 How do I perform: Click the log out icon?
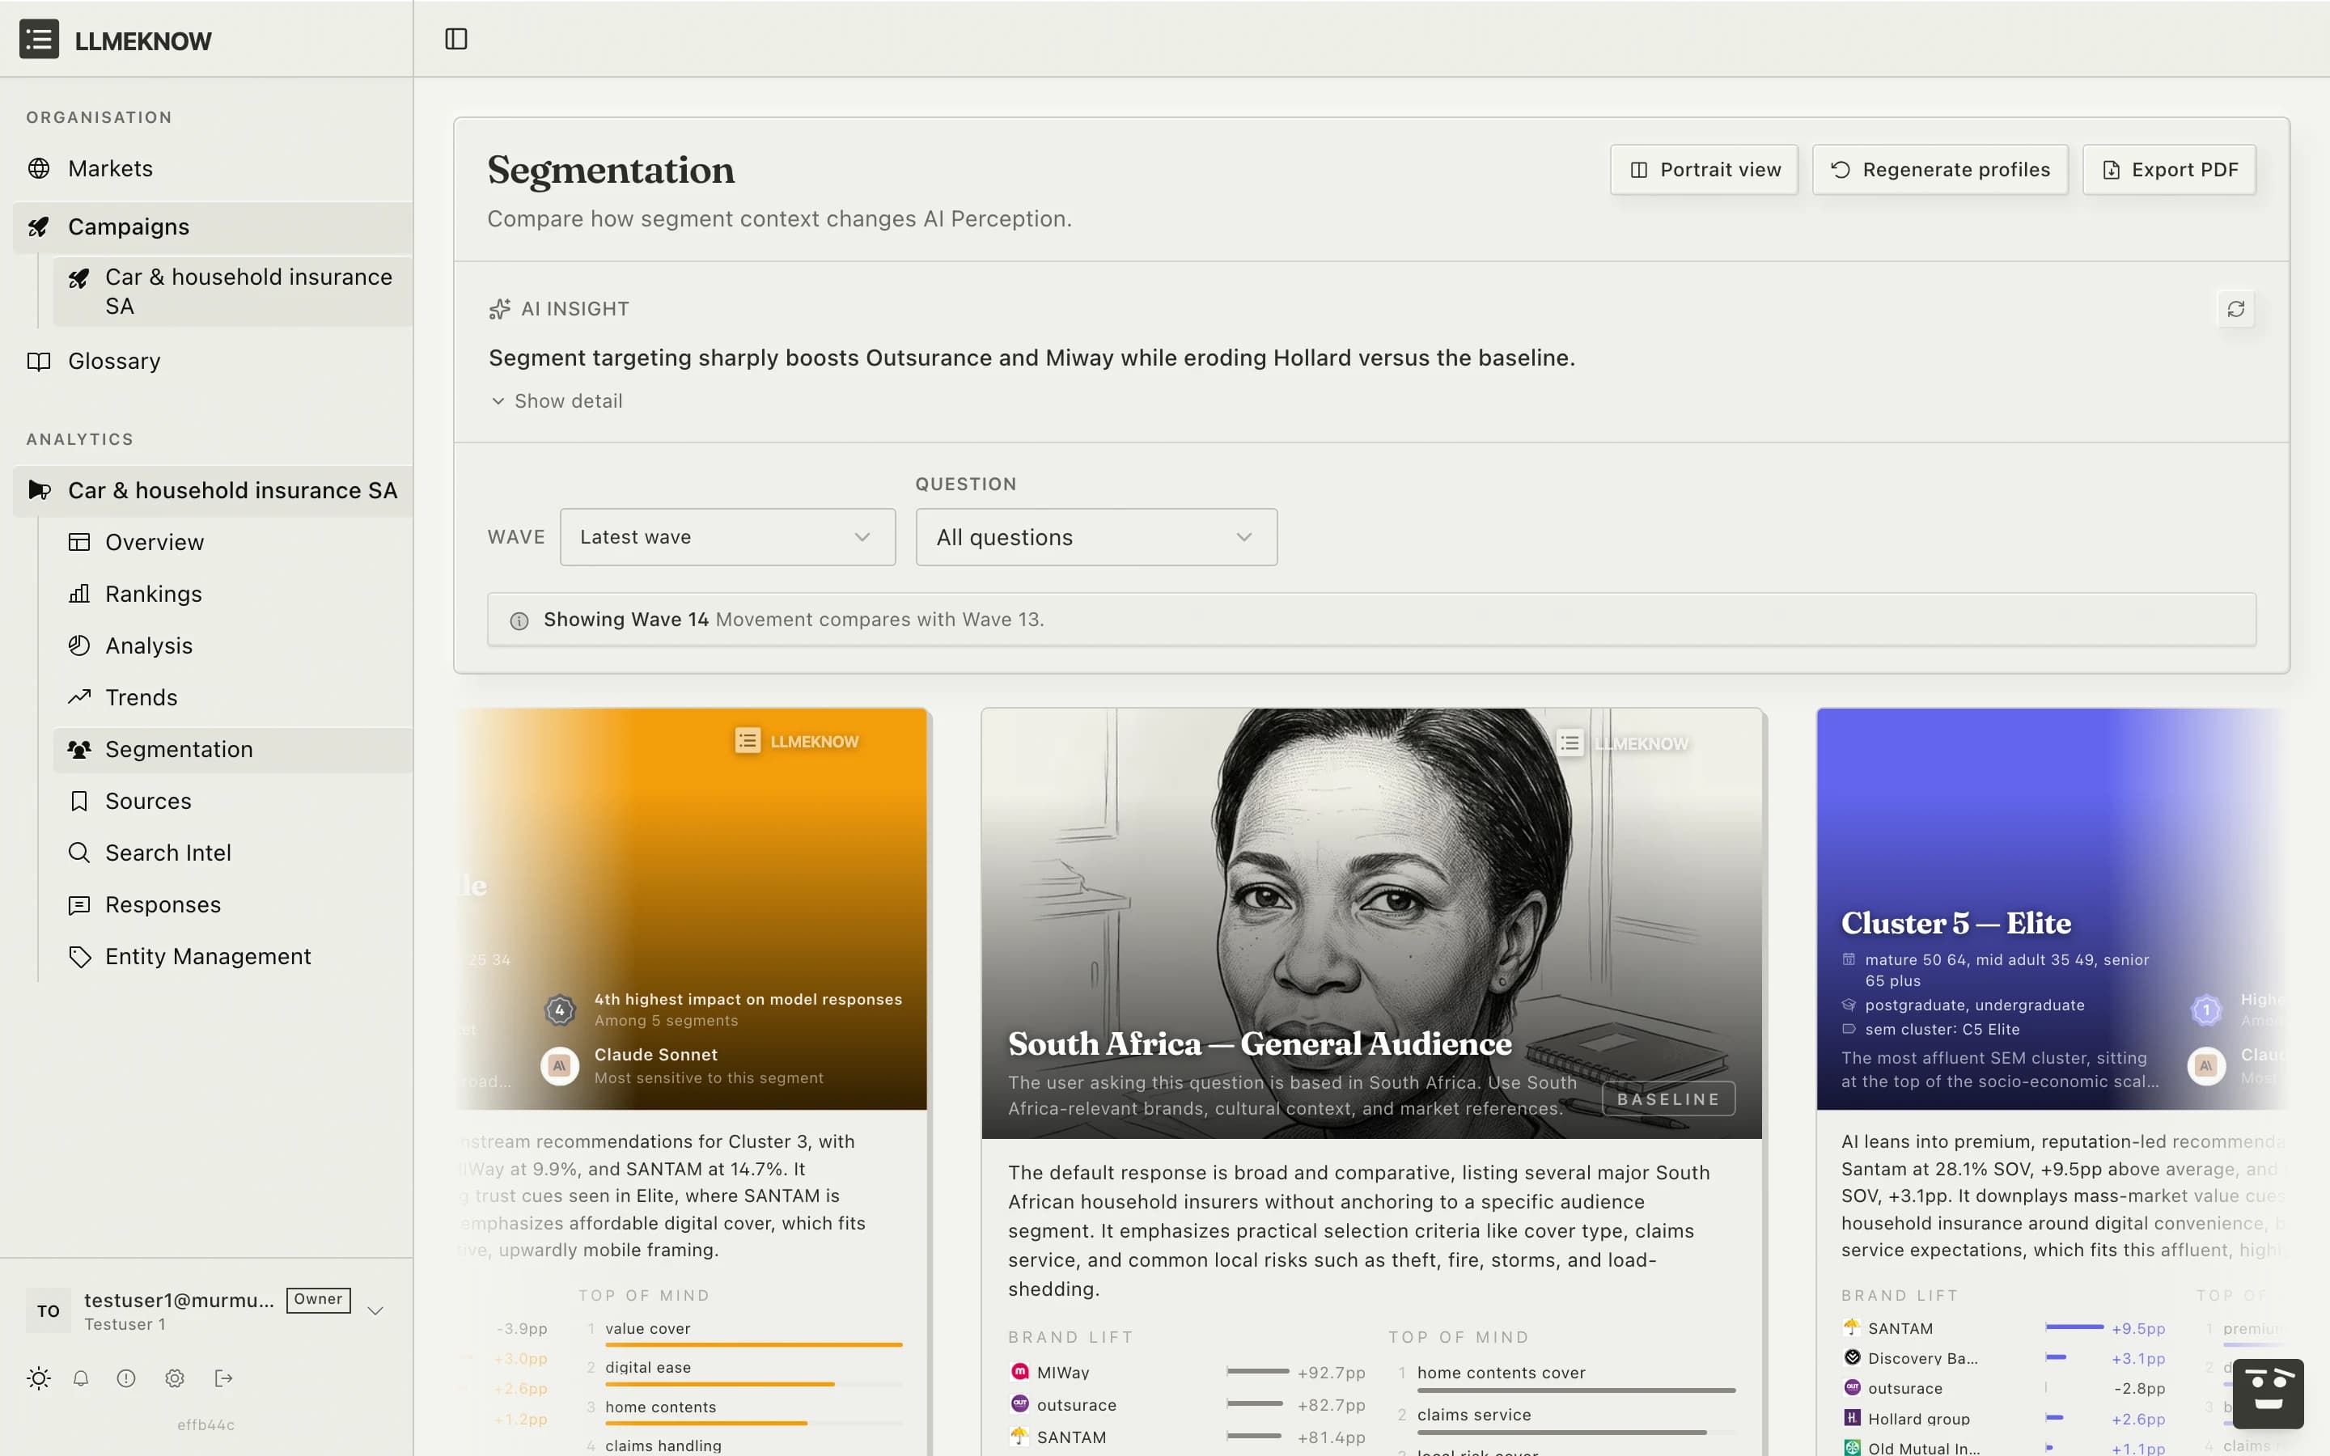pos(223,1378)
